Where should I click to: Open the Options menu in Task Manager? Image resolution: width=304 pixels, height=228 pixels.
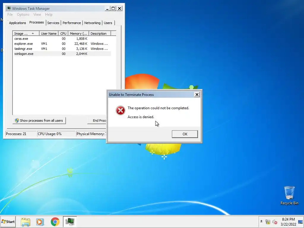point(23,15)
